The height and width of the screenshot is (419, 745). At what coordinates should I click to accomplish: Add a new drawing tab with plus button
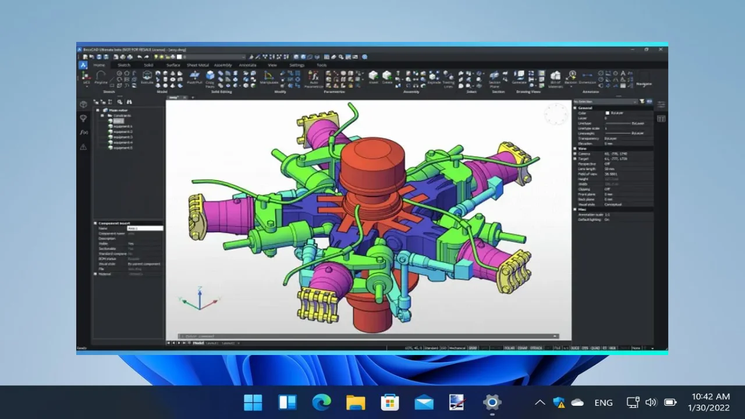tap(193, 98)
